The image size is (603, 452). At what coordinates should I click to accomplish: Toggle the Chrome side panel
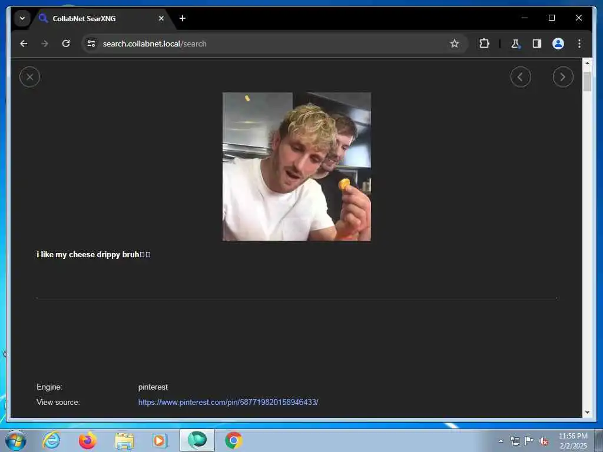point(537,44)
